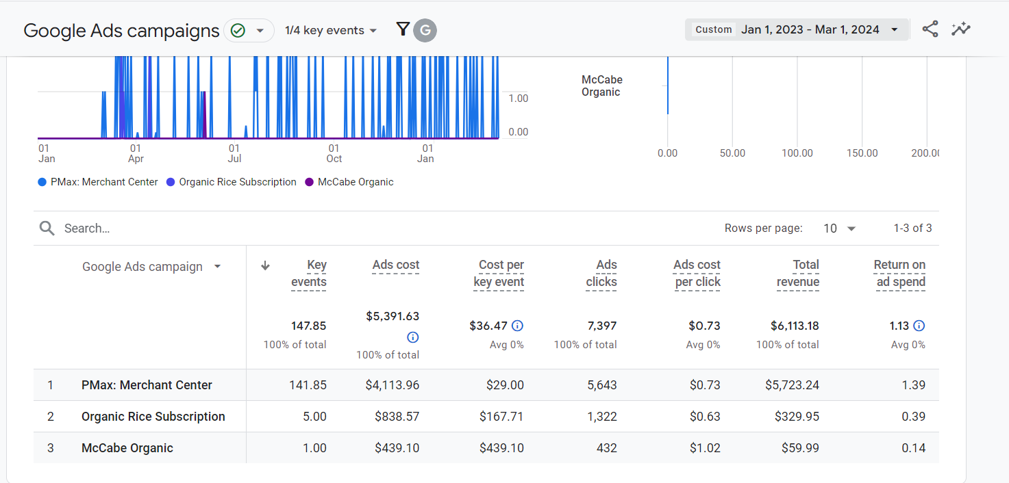Click the $167.71 cost per key event cell
1009x483 pixels.
pos(501,417)
